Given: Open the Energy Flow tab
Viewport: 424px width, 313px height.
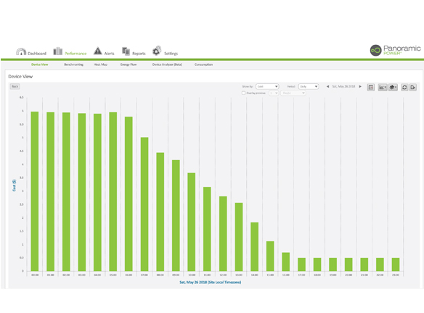Looking at the screenshot, I should [129, 64].
